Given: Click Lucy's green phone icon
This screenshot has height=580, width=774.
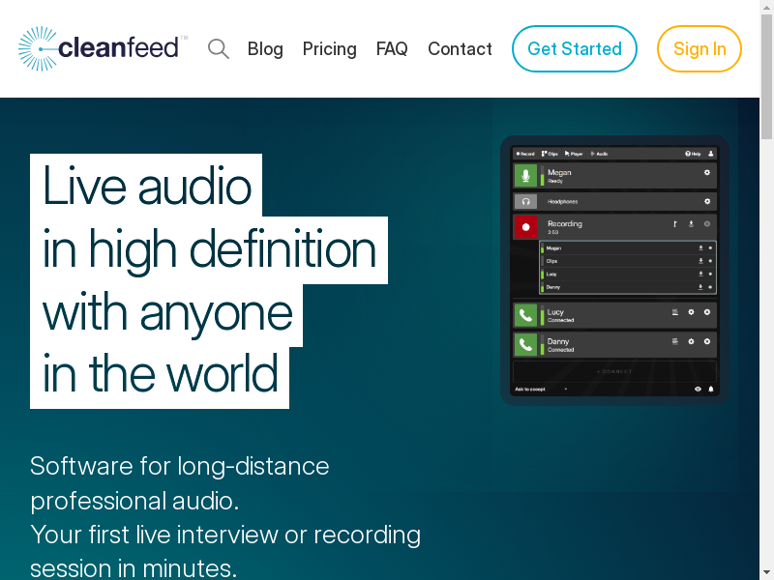Looking at the screenshot, I should (525, 315).
